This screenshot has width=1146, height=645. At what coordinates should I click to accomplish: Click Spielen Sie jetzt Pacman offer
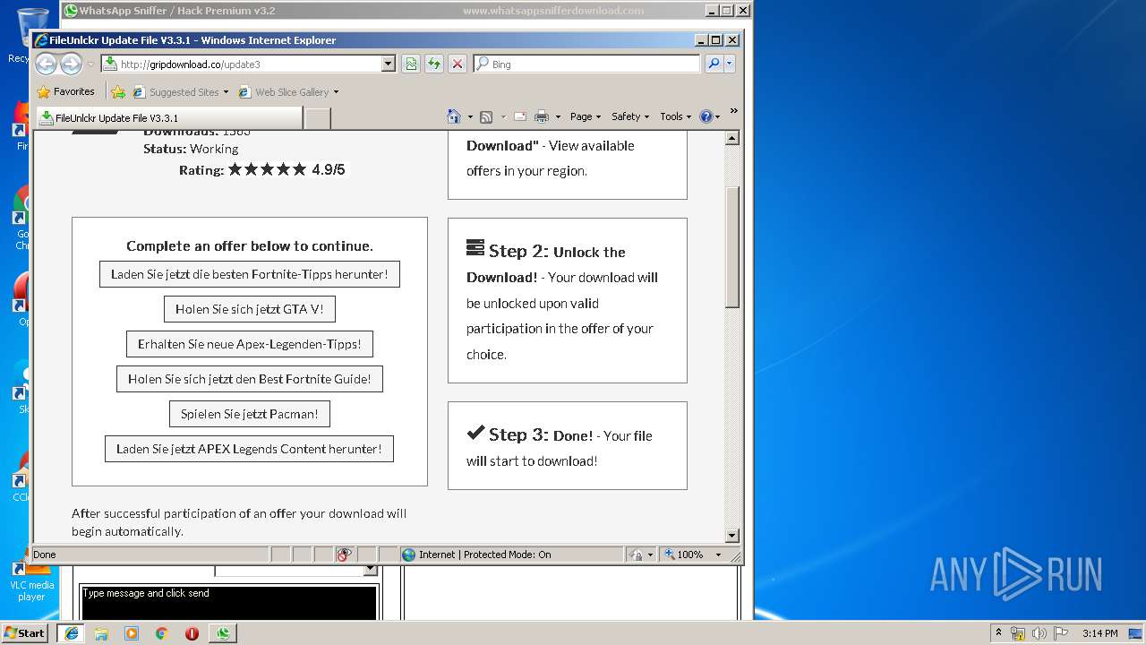tap(250, 414)
